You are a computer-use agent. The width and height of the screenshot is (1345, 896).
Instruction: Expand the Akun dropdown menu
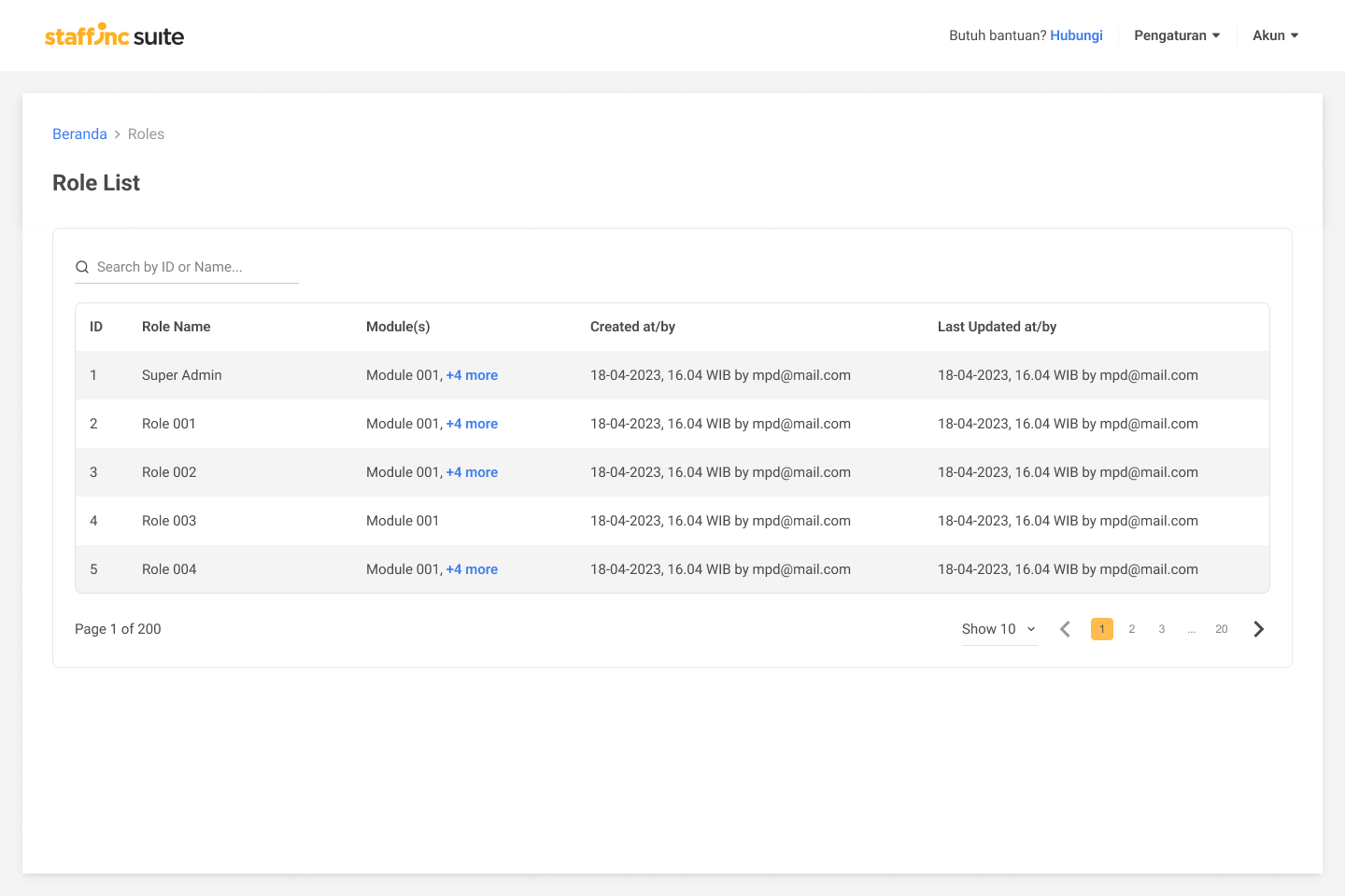[1275, 35]
